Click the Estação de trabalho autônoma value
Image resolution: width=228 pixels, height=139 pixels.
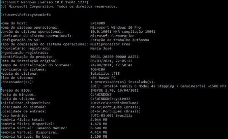coord(120,40)
